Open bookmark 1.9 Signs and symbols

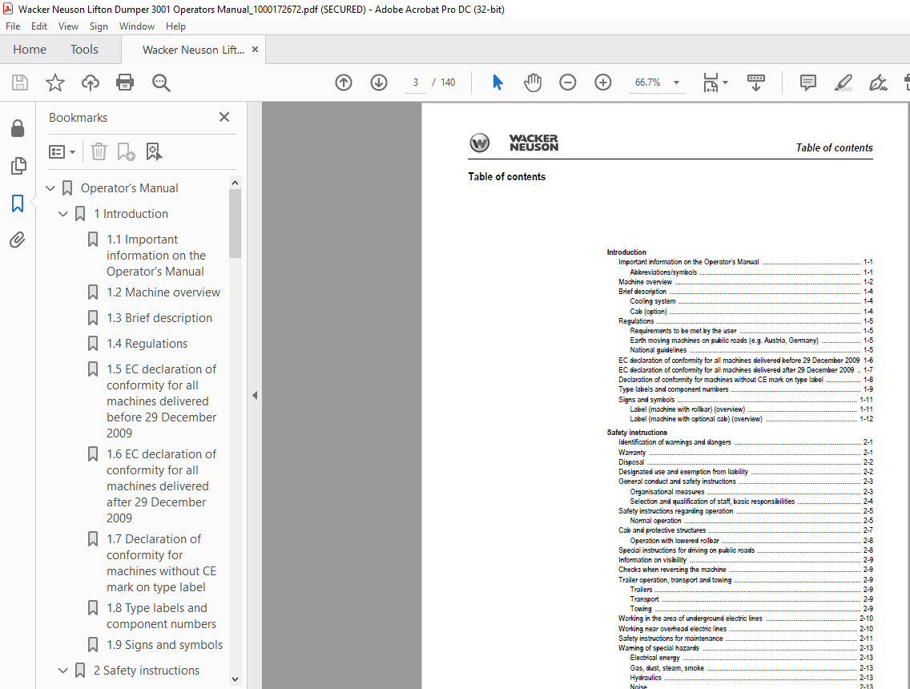(x=164, y=645)
